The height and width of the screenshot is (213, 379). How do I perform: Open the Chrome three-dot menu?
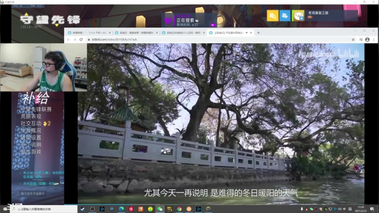[374, 40]
